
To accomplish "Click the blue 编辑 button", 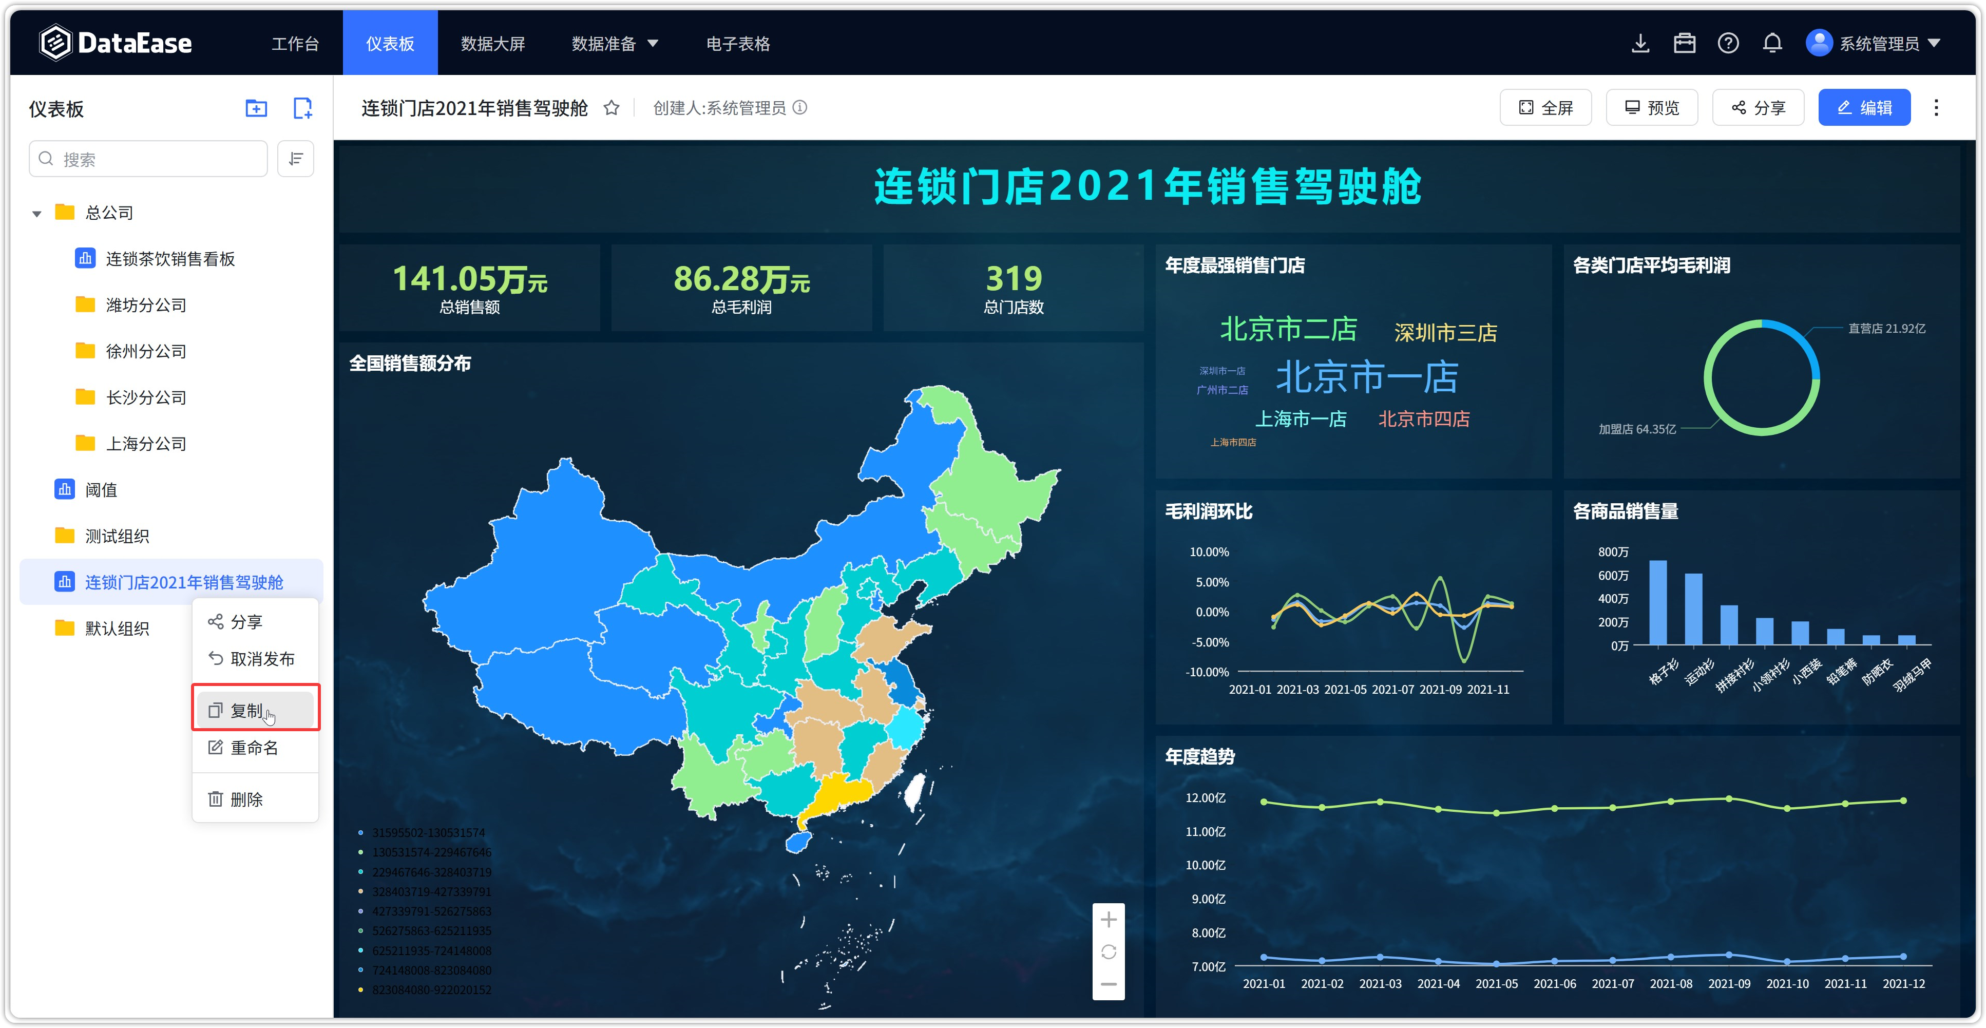I will [x=1864, y=108].
